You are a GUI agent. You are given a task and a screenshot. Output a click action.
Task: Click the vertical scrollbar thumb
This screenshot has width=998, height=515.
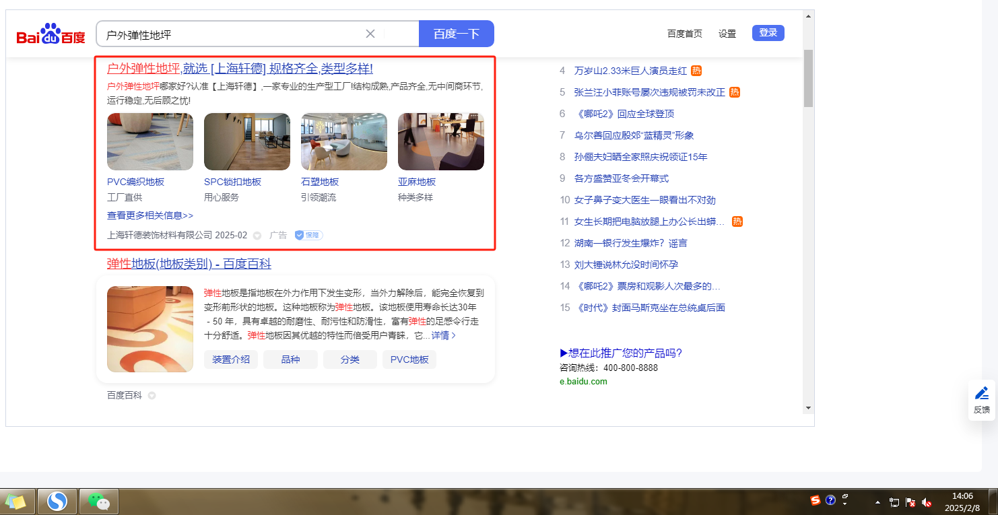click(x=809, y=78)
